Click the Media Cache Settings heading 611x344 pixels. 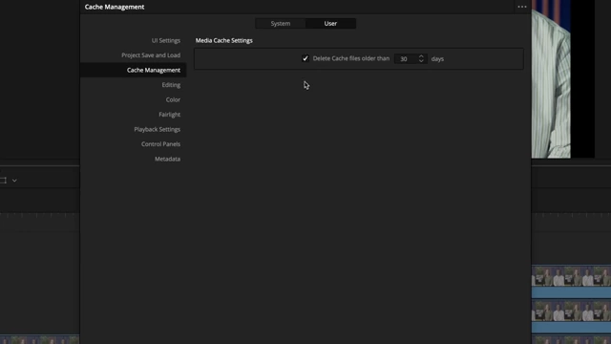click(x=224, y=40)
